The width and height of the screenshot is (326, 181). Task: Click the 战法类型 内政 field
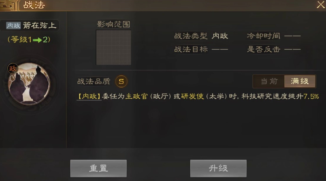coord(201,36)
